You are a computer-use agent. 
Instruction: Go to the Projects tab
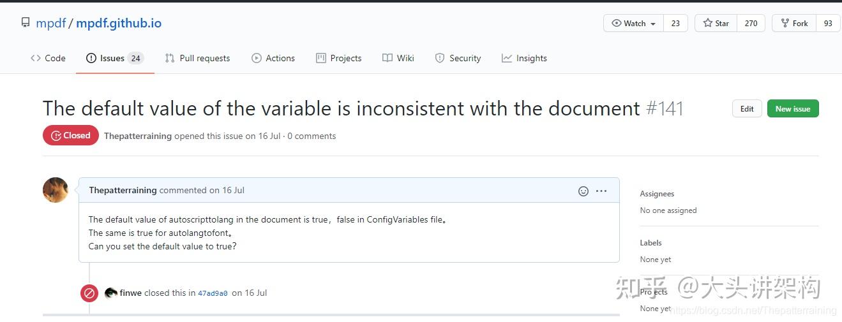338,58
